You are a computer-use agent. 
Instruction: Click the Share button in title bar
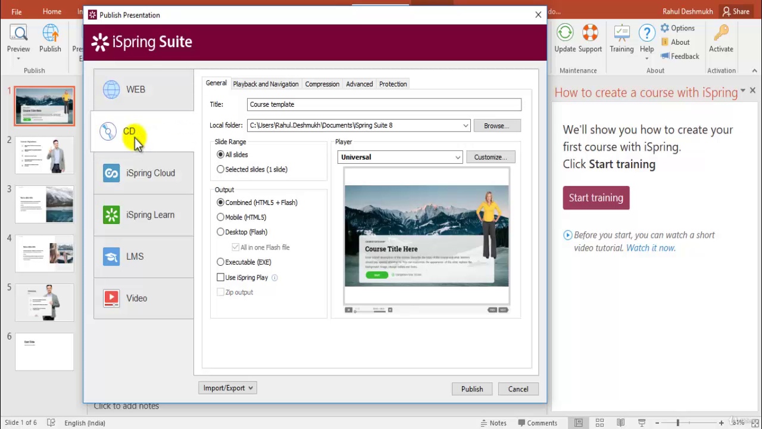click(x=736, y=11)
